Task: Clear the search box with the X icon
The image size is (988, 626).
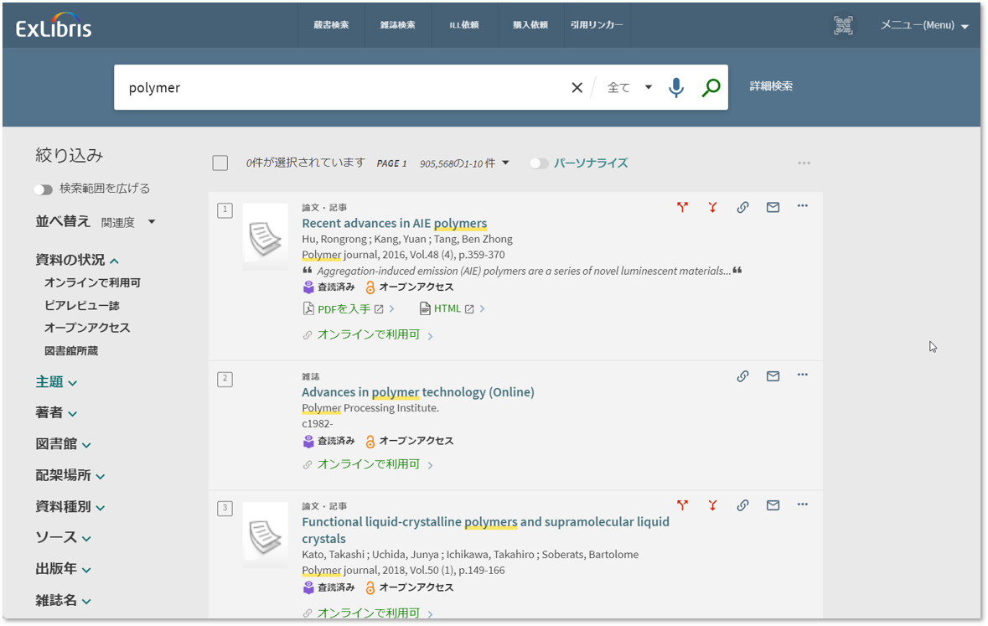Action: 577,87
